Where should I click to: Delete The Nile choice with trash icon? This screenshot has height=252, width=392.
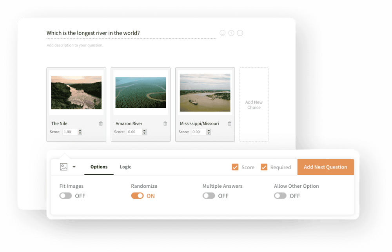(x=101, y=123)
